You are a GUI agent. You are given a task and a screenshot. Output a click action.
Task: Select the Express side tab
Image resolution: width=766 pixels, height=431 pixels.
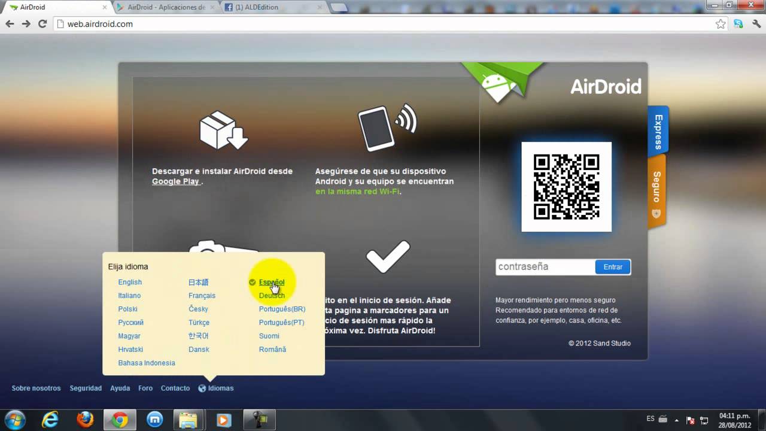[658, 132]
